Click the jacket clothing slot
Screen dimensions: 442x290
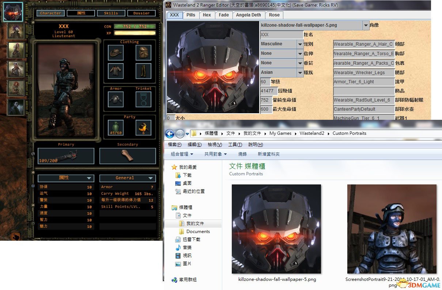(x=116, y=70)
